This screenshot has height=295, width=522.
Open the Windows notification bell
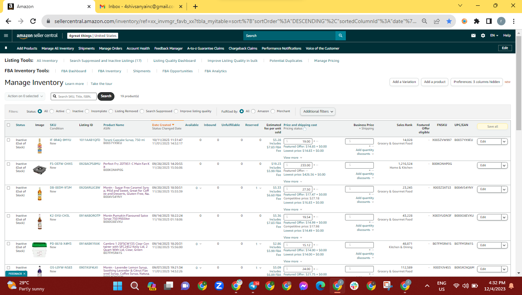[x=511, y=286]
